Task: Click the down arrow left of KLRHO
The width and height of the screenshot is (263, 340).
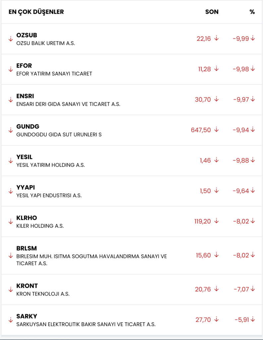Action: (11, 221)
